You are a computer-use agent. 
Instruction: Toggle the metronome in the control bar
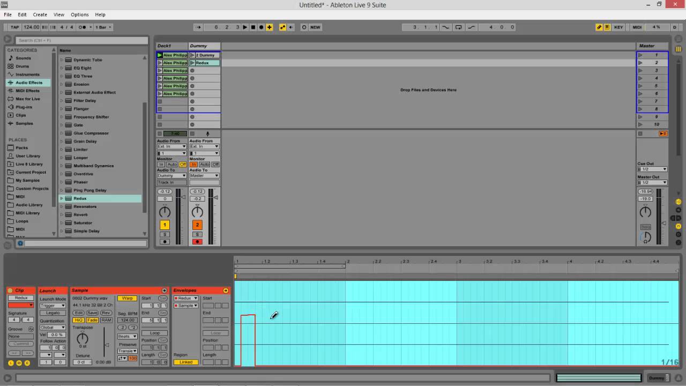pyautogui.click(x=84, y=27)
